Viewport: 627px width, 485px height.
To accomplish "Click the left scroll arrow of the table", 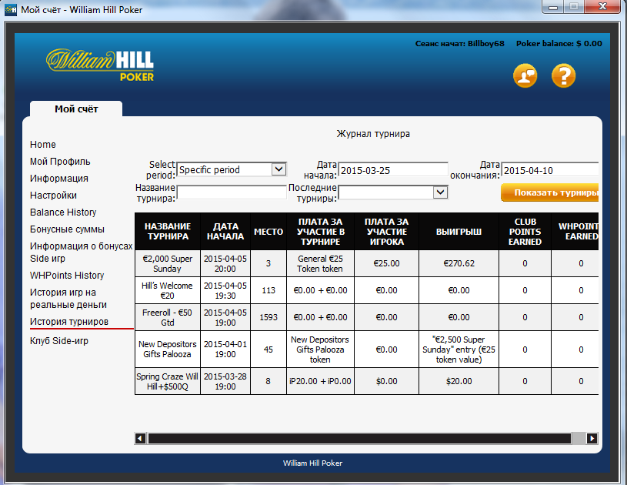I will click(x=140, y=439).
